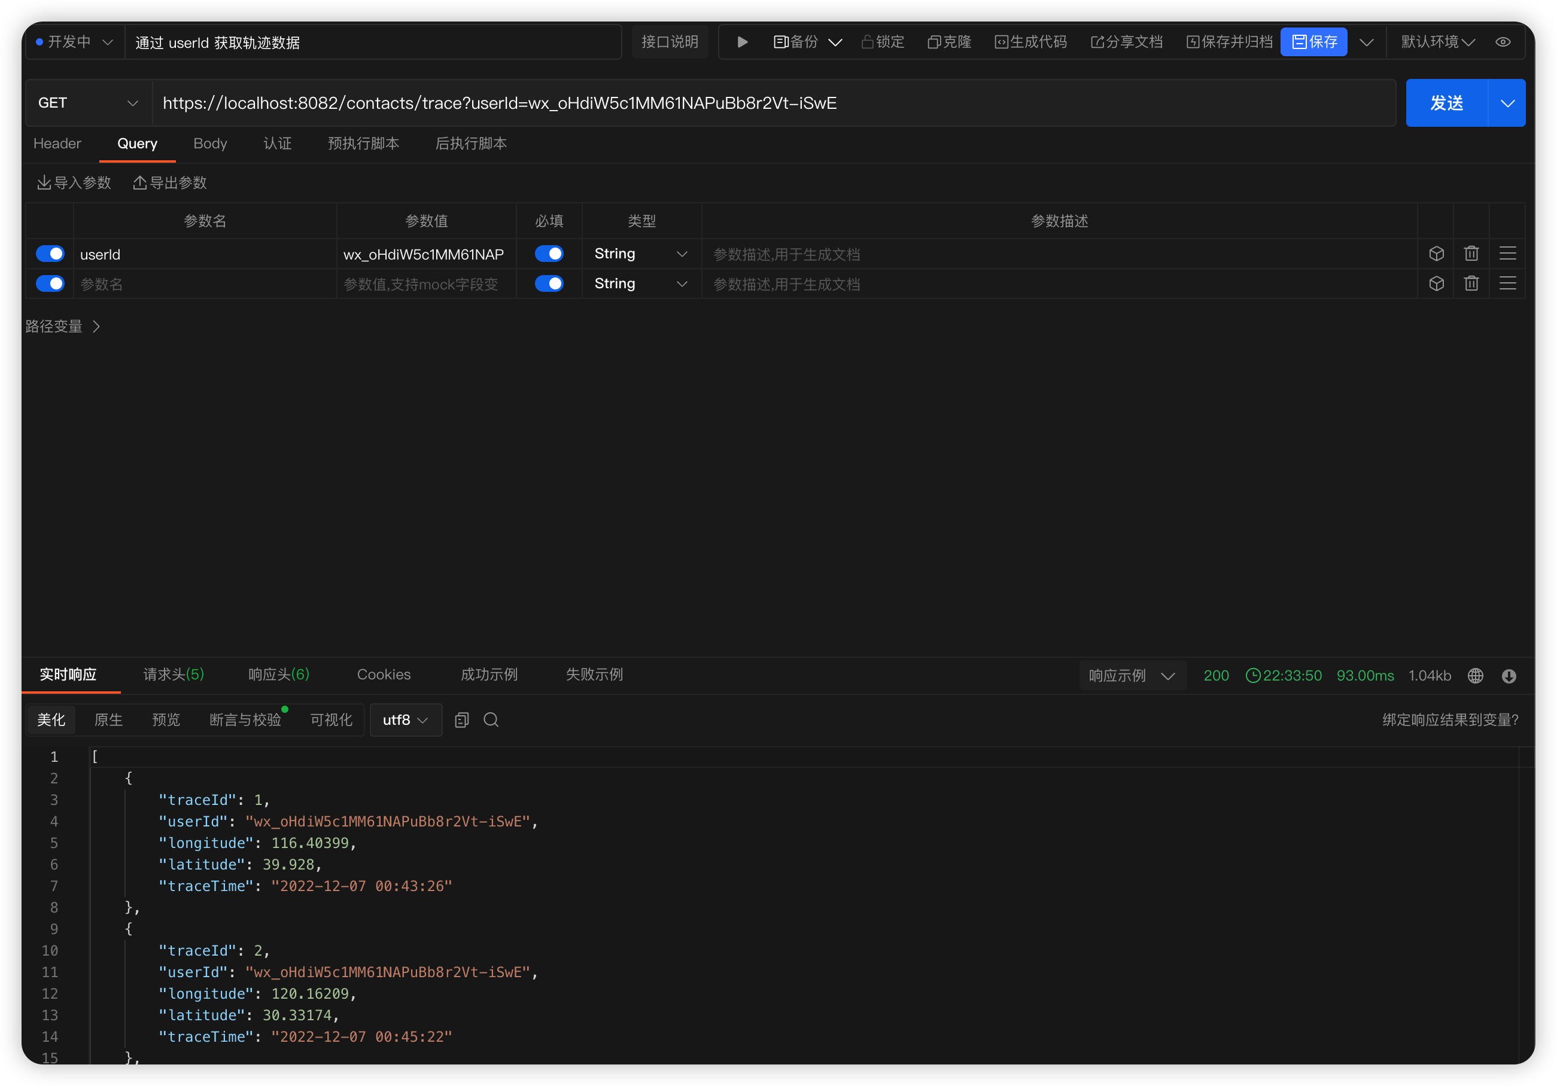
Task: Switch to the Header tab
Action: click(x=57, y=144)
